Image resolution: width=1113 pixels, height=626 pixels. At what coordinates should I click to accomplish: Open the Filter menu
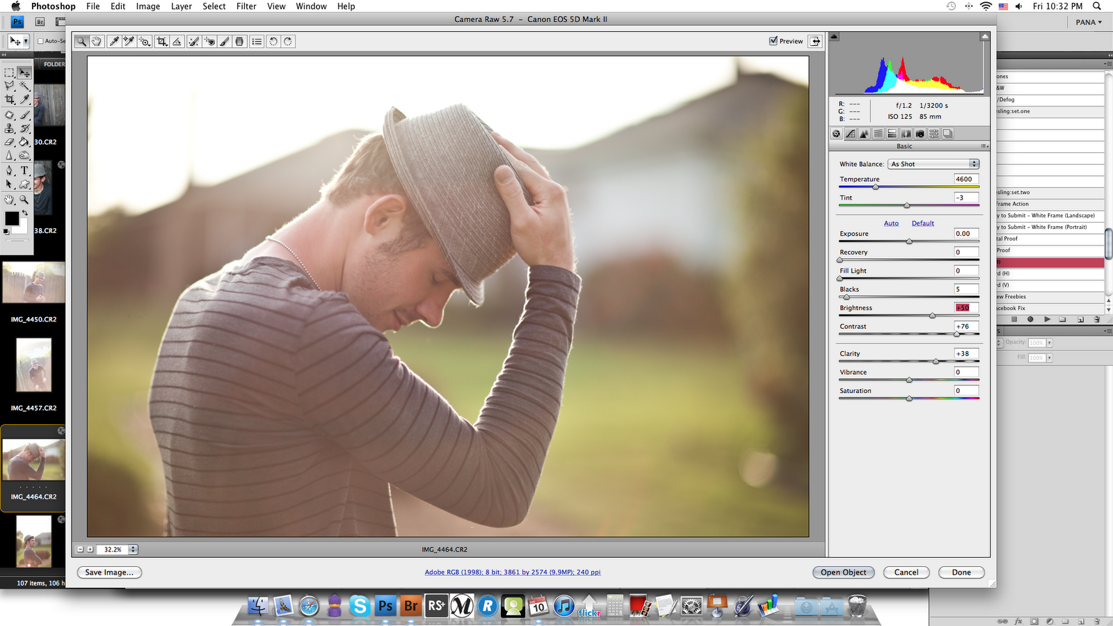click(x=246, y=6)
